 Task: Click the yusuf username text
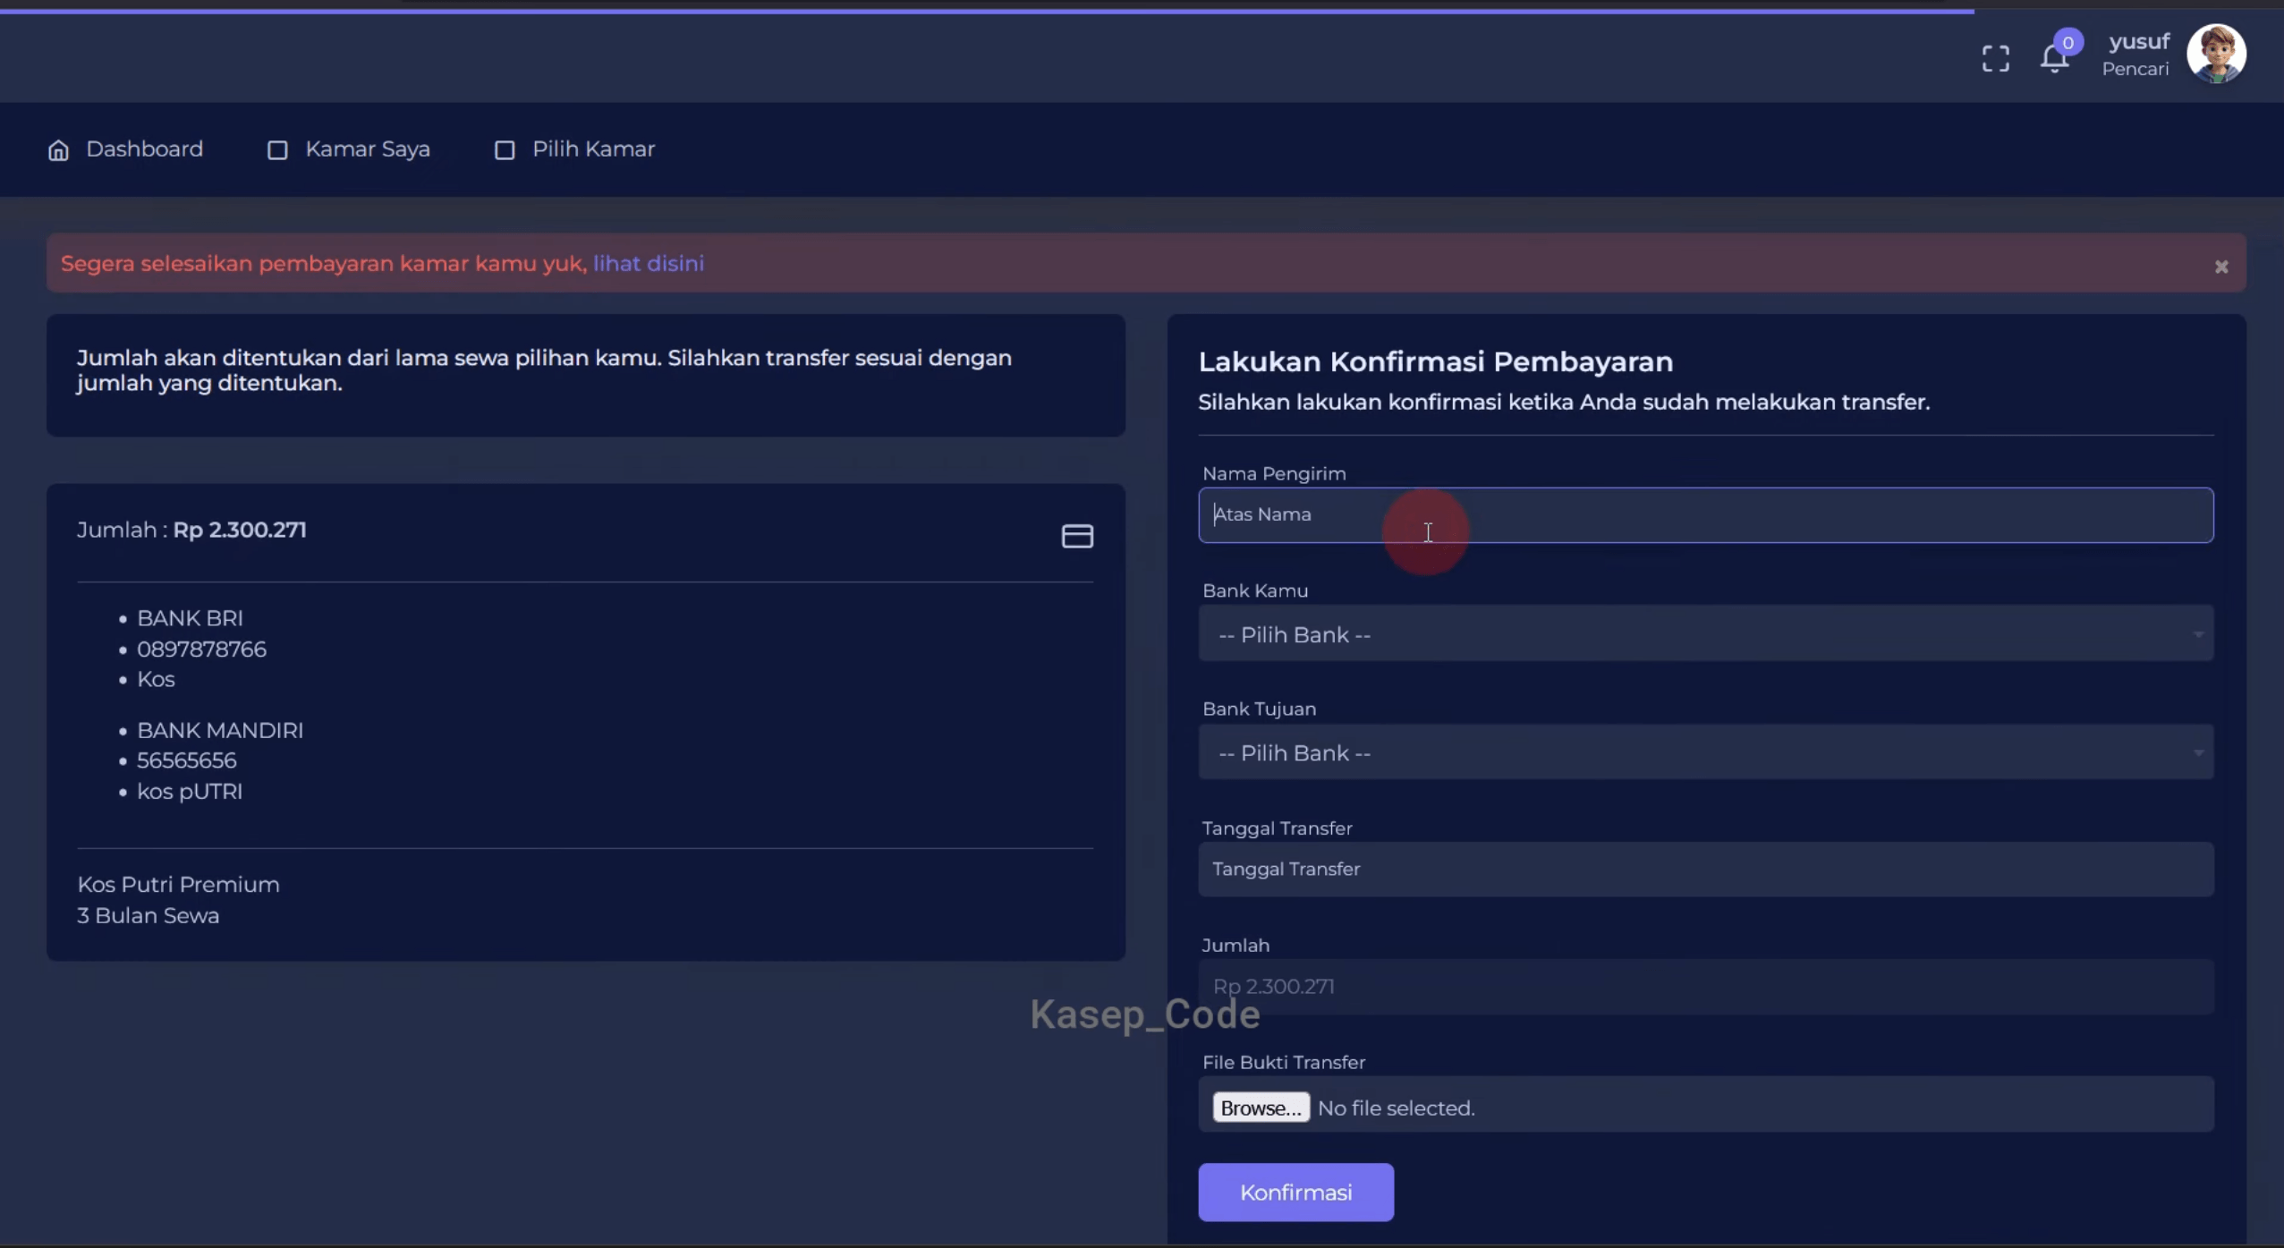click(2138, 42)
